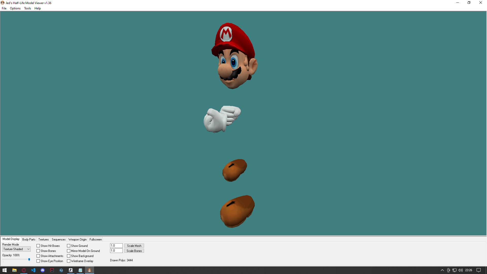Click the Scale Mesh button

click(134, 246)
